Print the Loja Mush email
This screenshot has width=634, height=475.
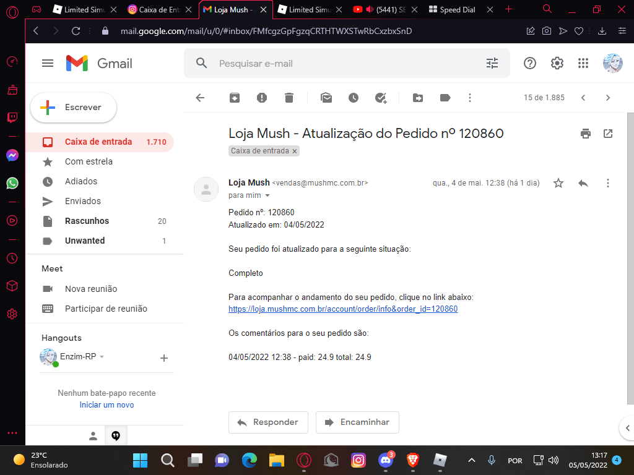click(x=586, y=134)
